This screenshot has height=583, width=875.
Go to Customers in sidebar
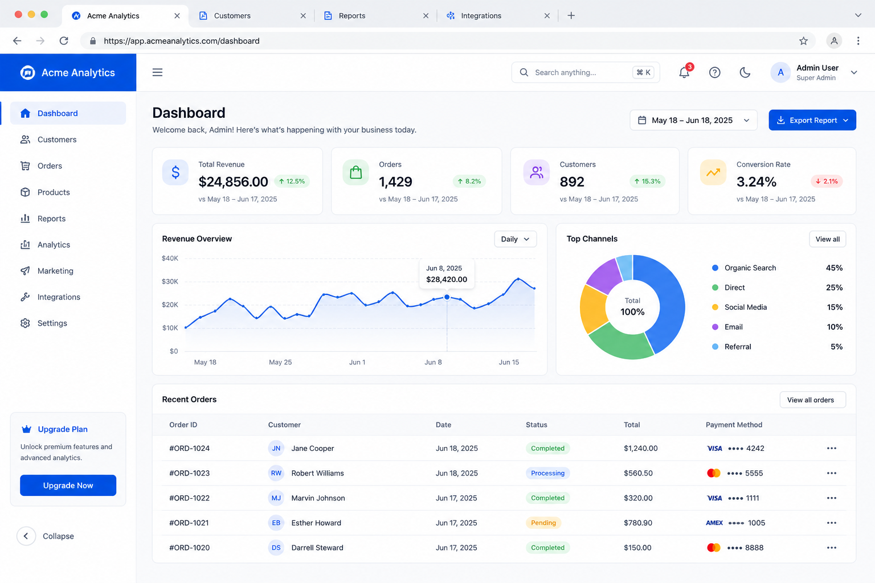[68, 139]
